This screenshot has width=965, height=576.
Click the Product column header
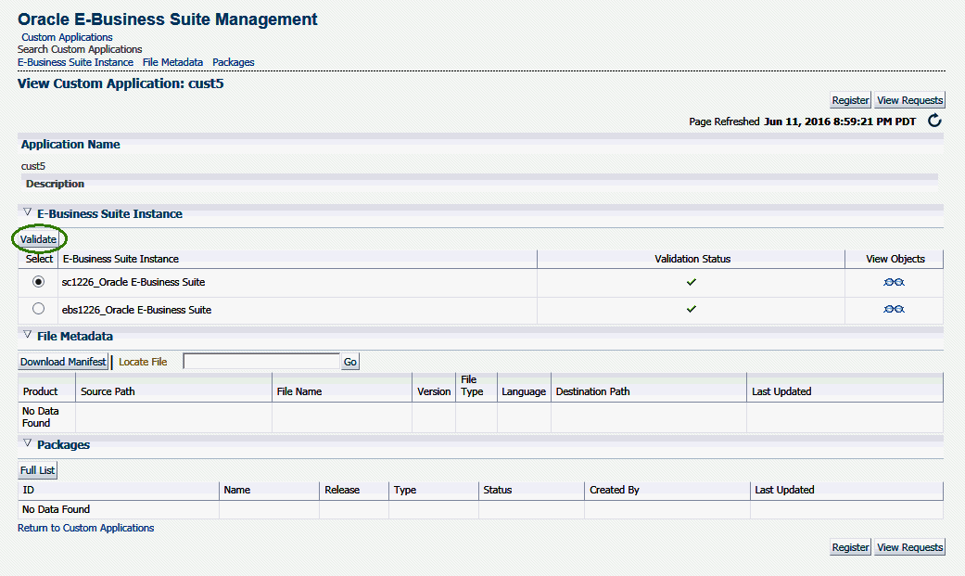point(40,391)
